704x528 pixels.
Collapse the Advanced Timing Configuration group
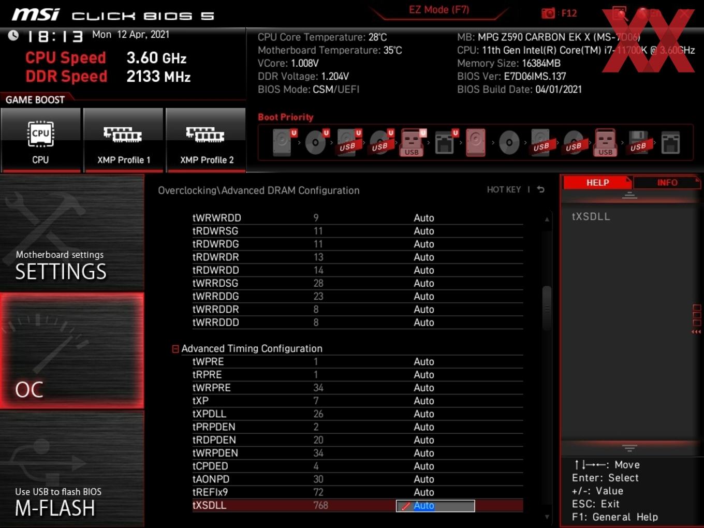pos(175,349)
